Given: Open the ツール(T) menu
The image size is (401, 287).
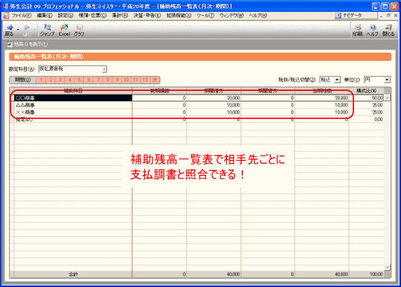Looking at the screenshot, I should tap(206, 16).
